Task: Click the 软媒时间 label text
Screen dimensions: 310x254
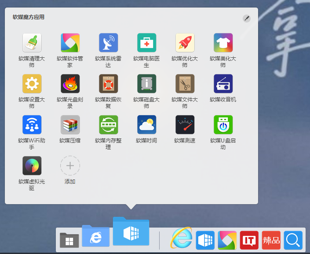Action: 146,140
